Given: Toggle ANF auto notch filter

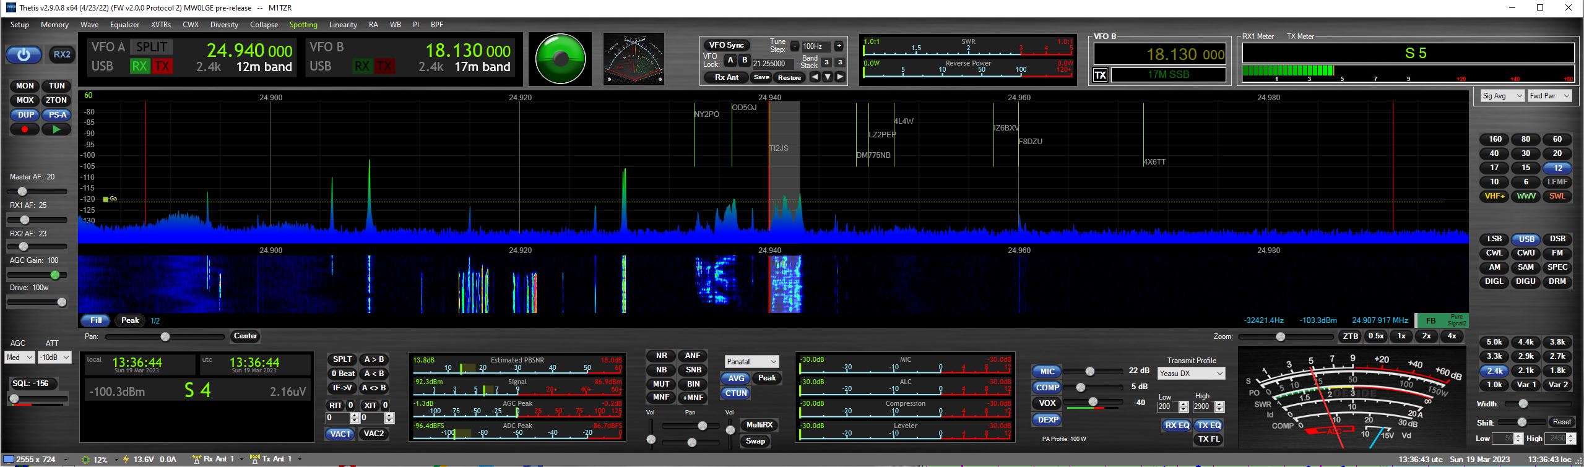Looking at the screenshot, I should coord(693,356).
